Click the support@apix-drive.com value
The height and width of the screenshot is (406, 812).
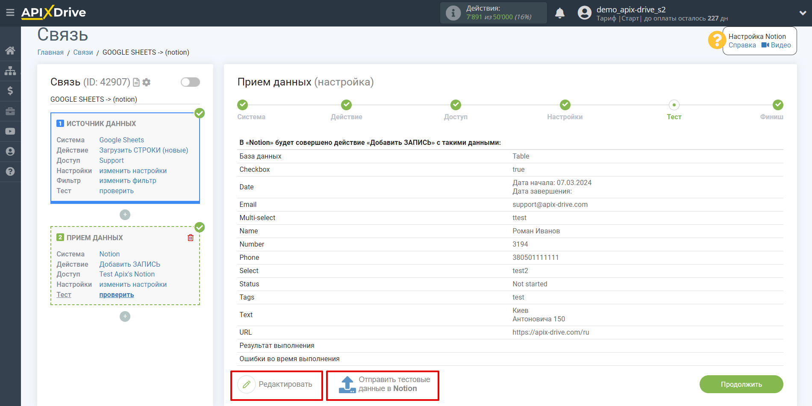pyautogui.click(x=550, y=205)
